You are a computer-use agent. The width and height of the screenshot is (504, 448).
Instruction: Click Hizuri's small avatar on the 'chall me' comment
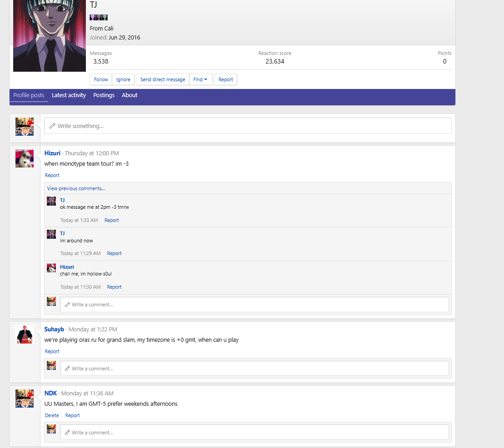(x=51, y=268)
